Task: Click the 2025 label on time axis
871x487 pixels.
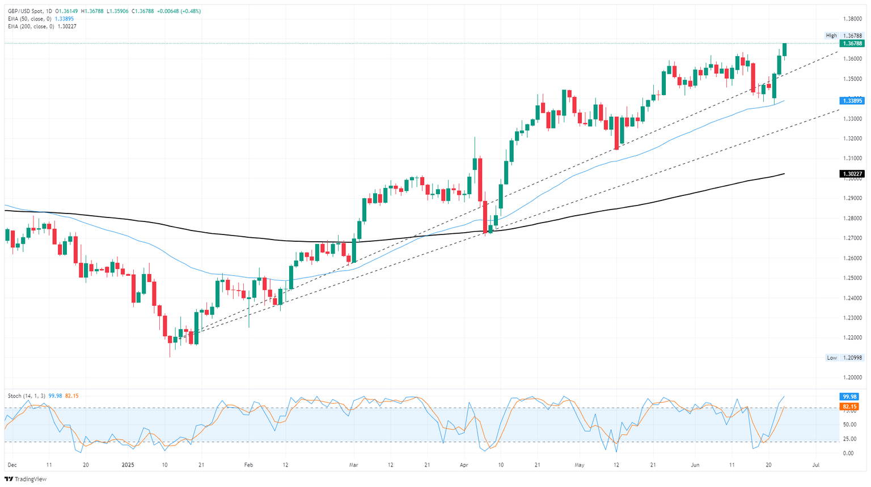Action: tap(128, 465)
